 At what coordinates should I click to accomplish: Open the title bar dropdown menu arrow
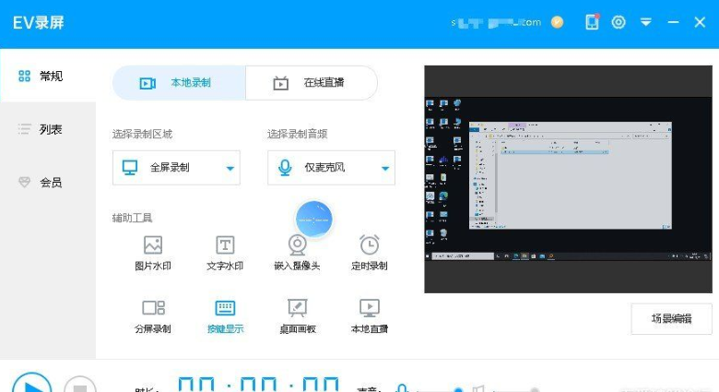(x=645, y=22)
